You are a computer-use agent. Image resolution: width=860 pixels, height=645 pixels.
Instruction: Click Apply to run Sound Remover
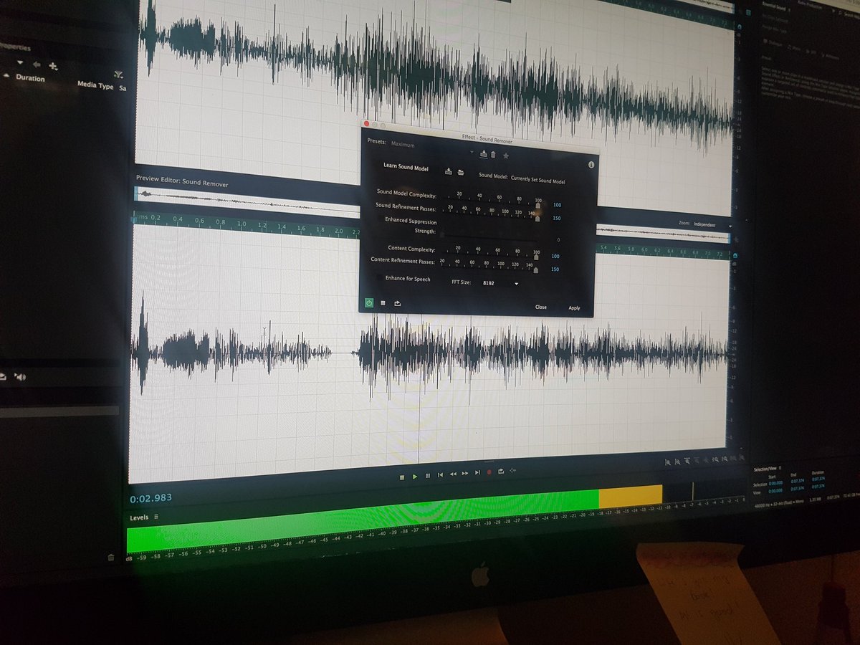pyautogui.click(x=574, y=308)
